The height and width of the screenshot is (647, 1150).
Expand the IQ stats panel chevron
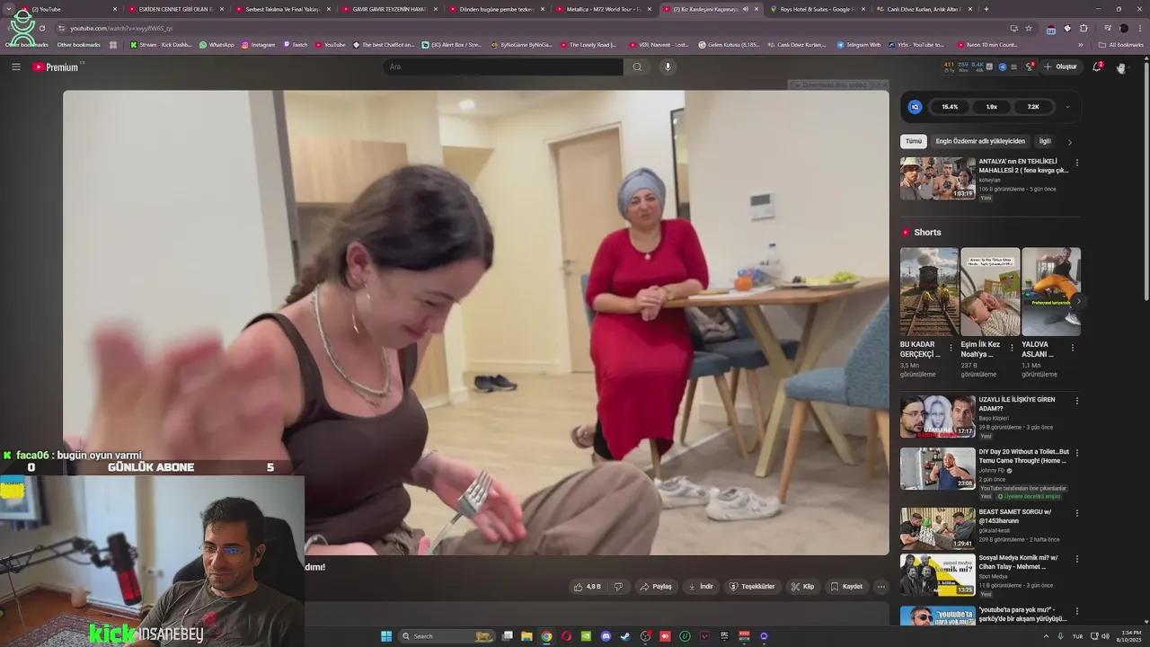pos(1067,107)
